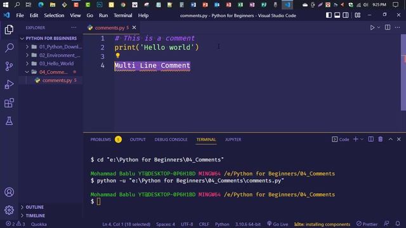Toggle Go Live server in status bar
406x228 pixels.
[278, 224]
